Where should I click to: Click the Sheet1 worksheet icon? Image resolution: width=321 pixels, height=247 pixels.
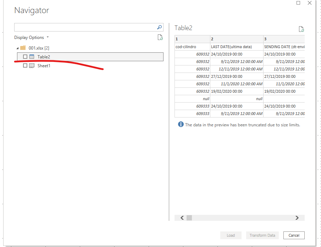tap(32, 65)
